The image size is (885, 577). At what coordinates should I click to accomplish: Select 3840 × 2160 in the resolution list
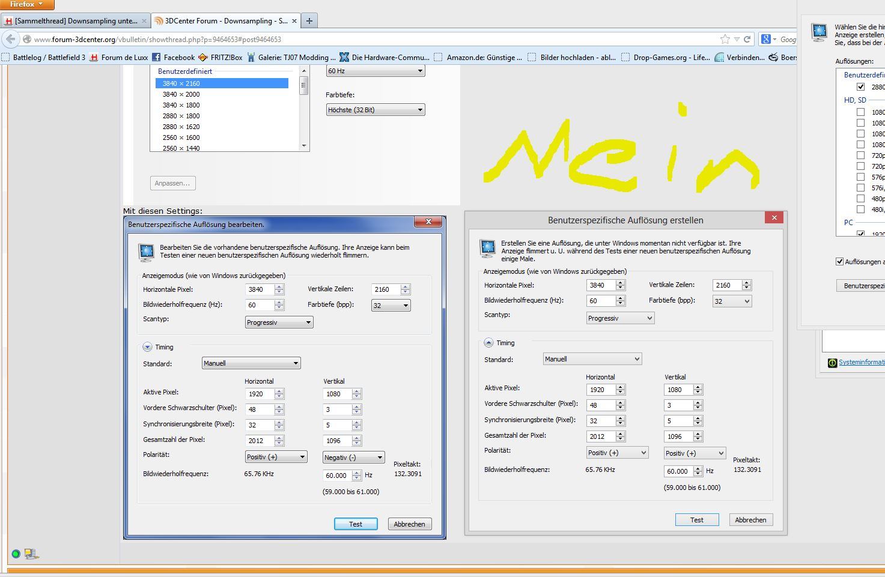pyautogui.click(x=222, y=83)
